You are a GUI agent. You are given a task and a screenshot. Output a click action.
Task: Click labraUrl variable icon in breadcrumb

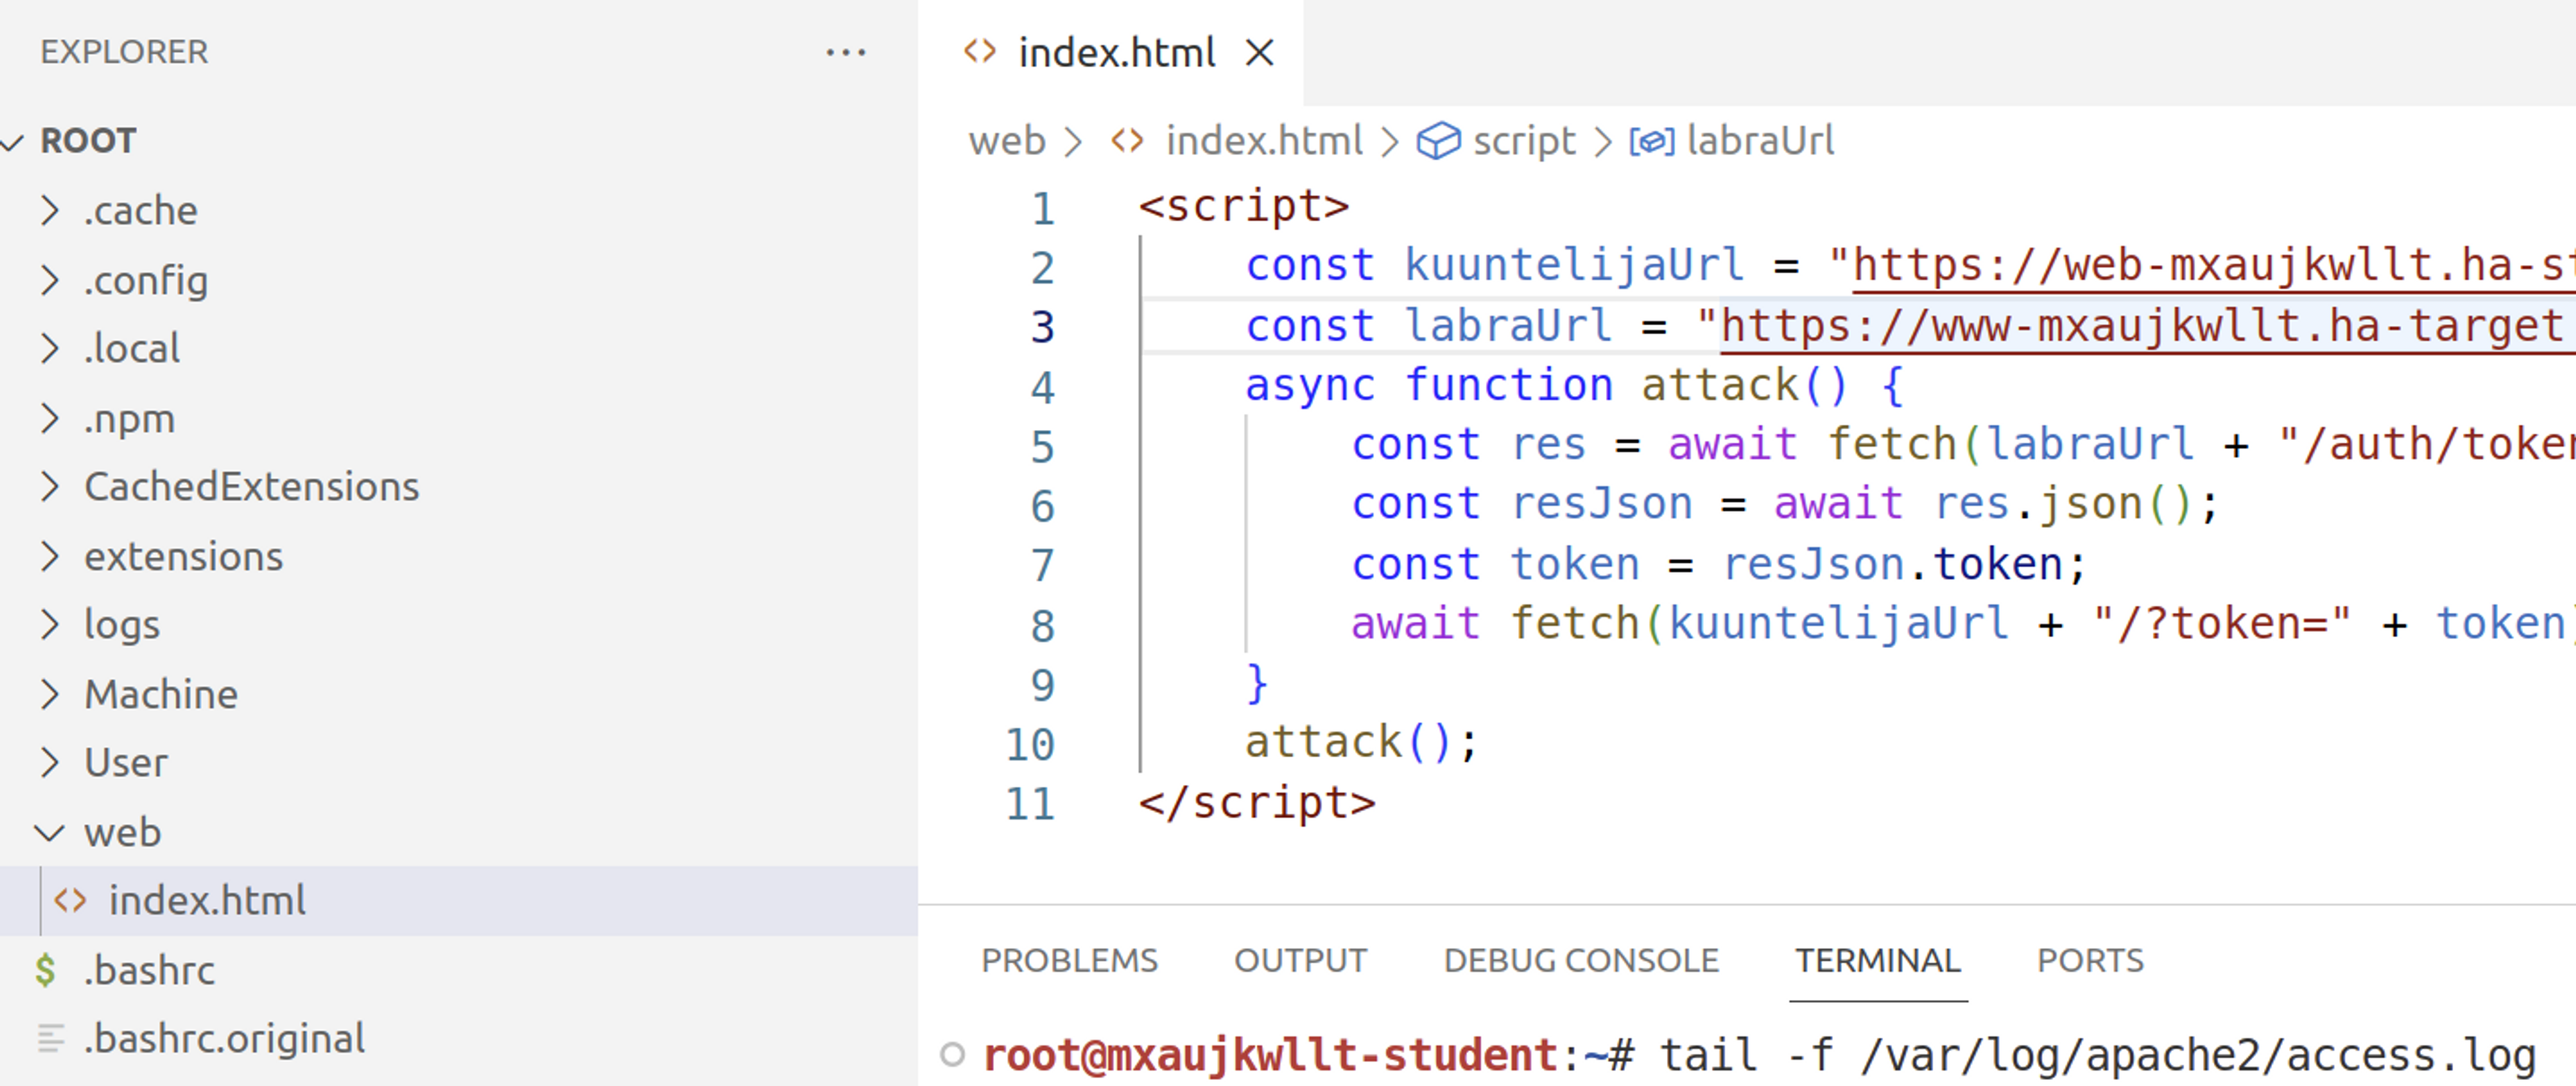pyautogui.click(x=1651, y=141)
